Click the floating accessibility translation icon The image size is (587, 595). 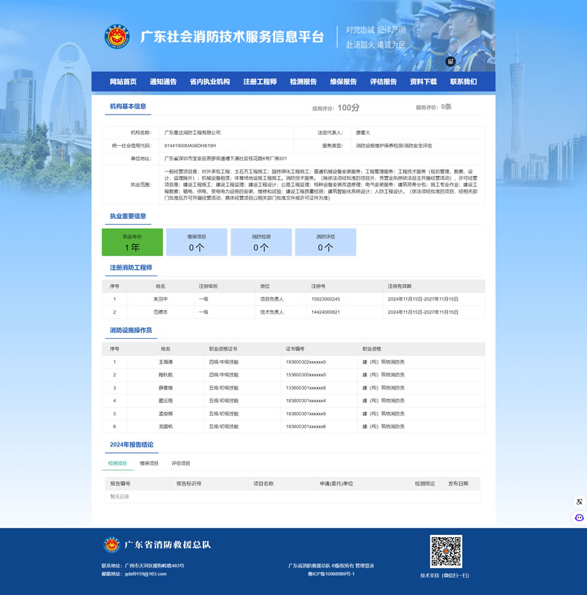coord(579,502)
